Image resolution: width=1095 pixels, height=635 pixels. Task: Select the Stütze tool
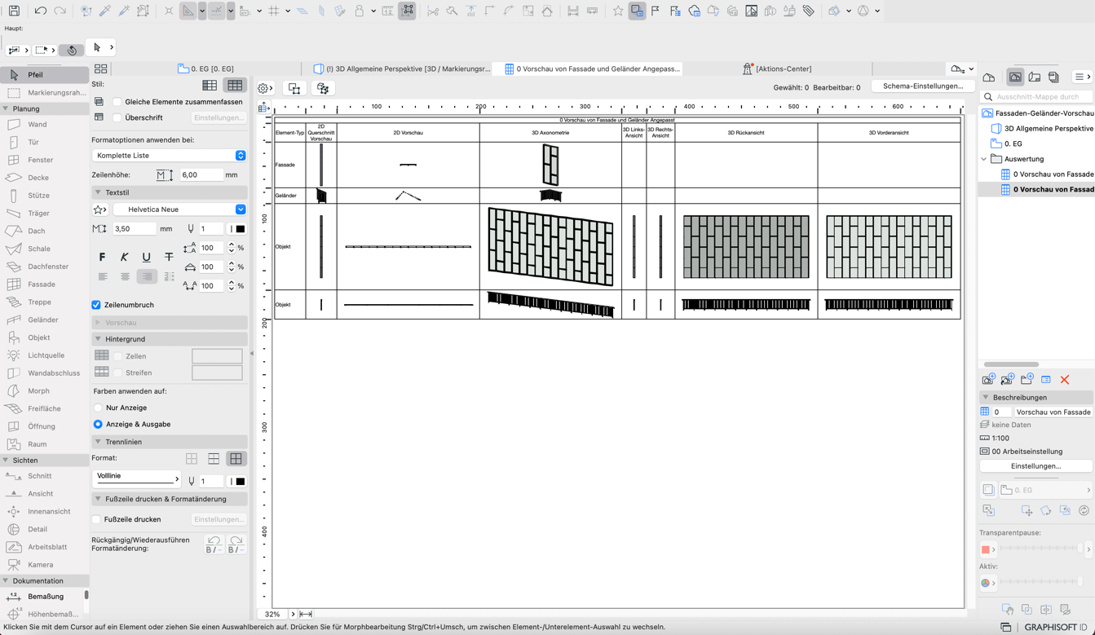click(44, 196)
